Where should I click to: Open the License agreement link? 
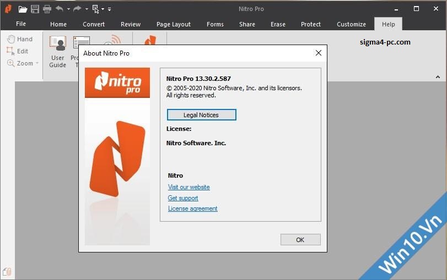pyautogui.click(x=192, y=208)
